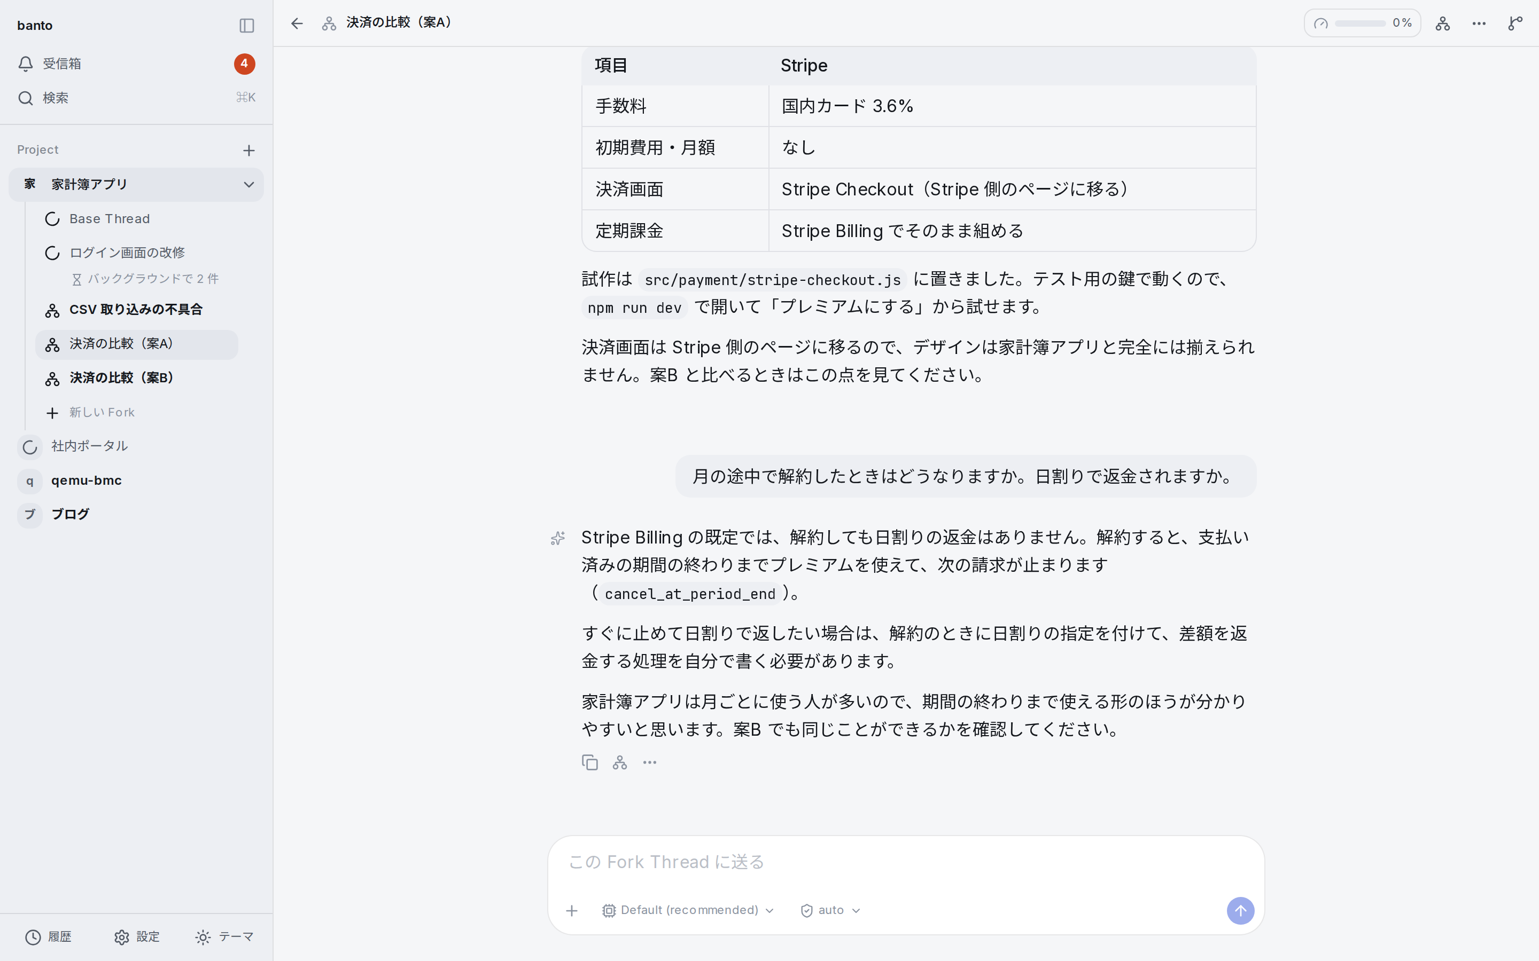
Task: Click the 0% context usage meter
Action: (1362, 23)
